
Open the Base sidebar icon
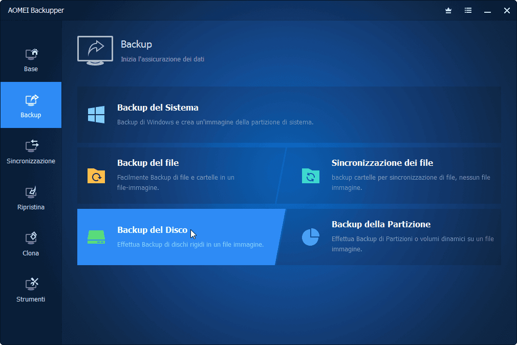(x=31, y=54)
